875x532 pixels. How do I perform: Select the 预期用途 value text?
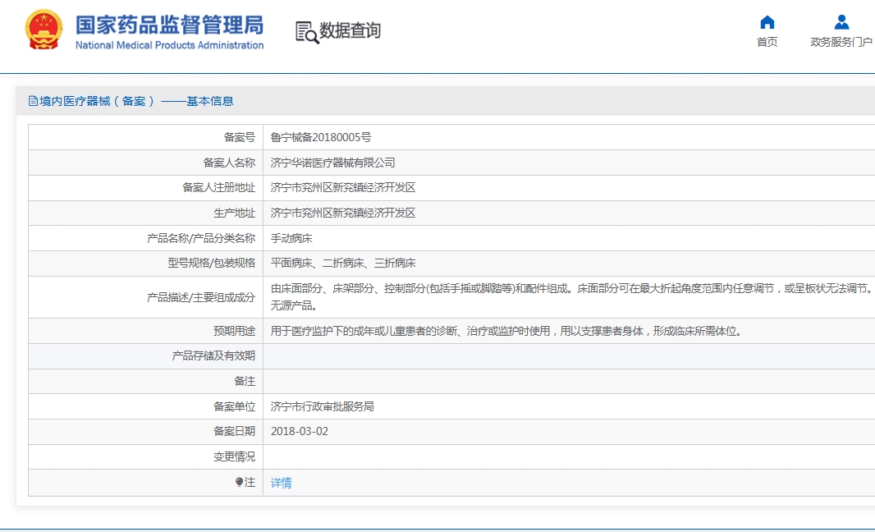coord(506,331)
